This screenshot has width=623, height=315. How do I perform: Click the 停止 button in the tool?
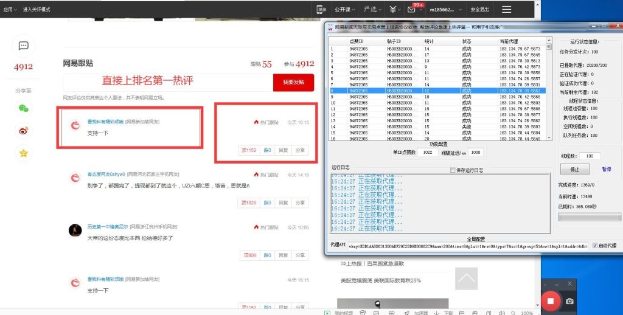574,170
